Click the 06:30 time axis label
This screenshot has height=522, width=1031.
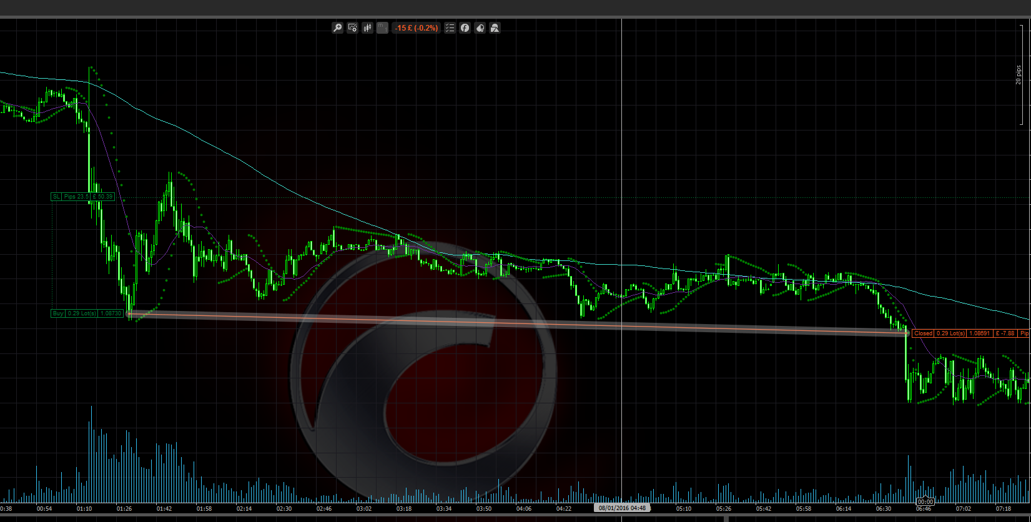tap(884, 509)
